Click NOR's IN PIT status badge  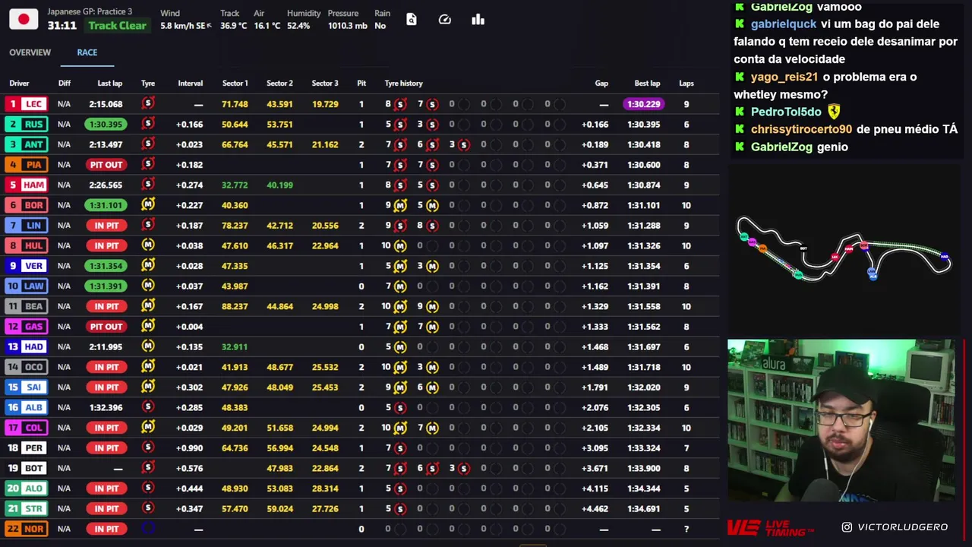point(106,529)
